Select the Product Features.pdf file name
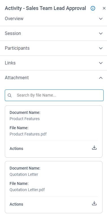 pos(28,134)
